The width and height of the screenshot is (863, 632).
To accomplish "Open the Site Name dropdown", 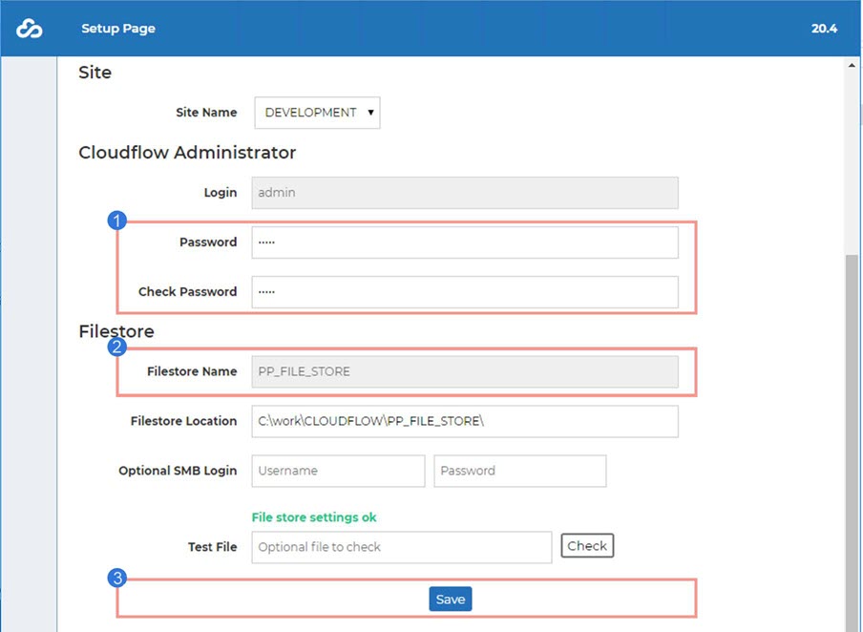I will click(317, 113).
